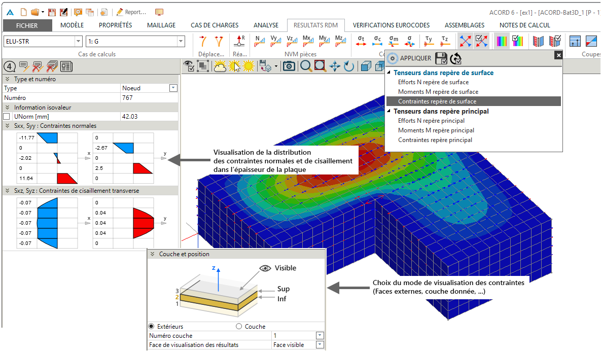Select the zoom window tool

coord(320,66)
